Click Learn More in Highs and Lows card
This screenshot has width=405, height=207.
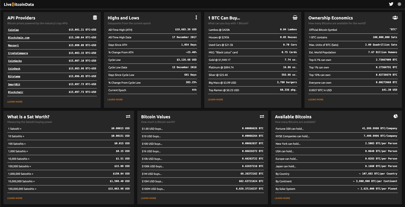[115, 100]
